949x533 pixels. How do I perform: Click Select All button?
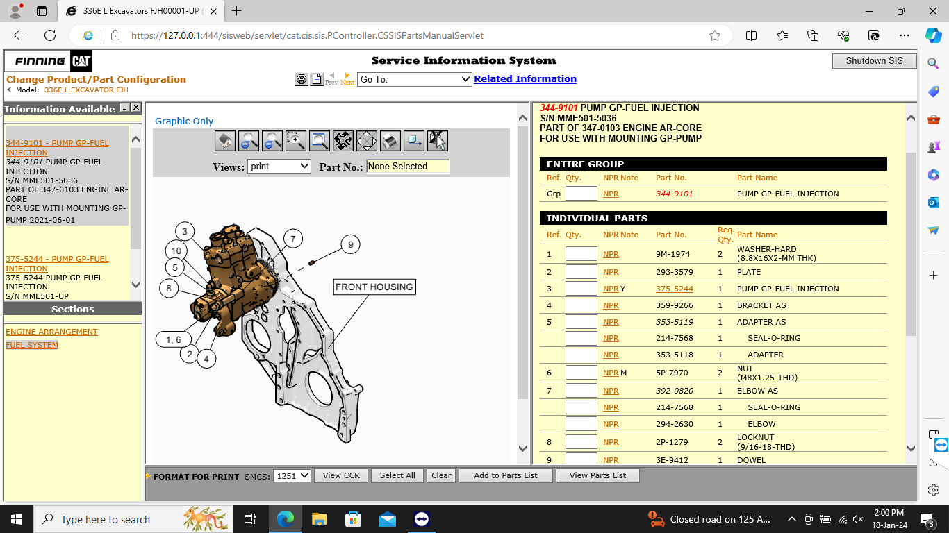pyautogui.click(x=397, y=475)
